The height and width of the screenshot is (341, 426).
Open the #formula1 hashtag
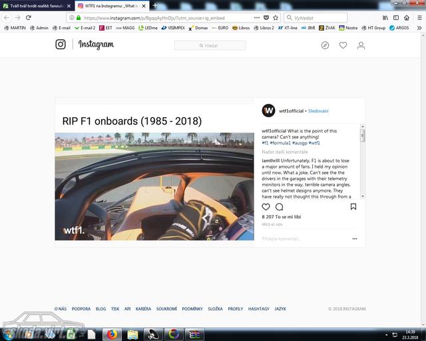[280, 143]
